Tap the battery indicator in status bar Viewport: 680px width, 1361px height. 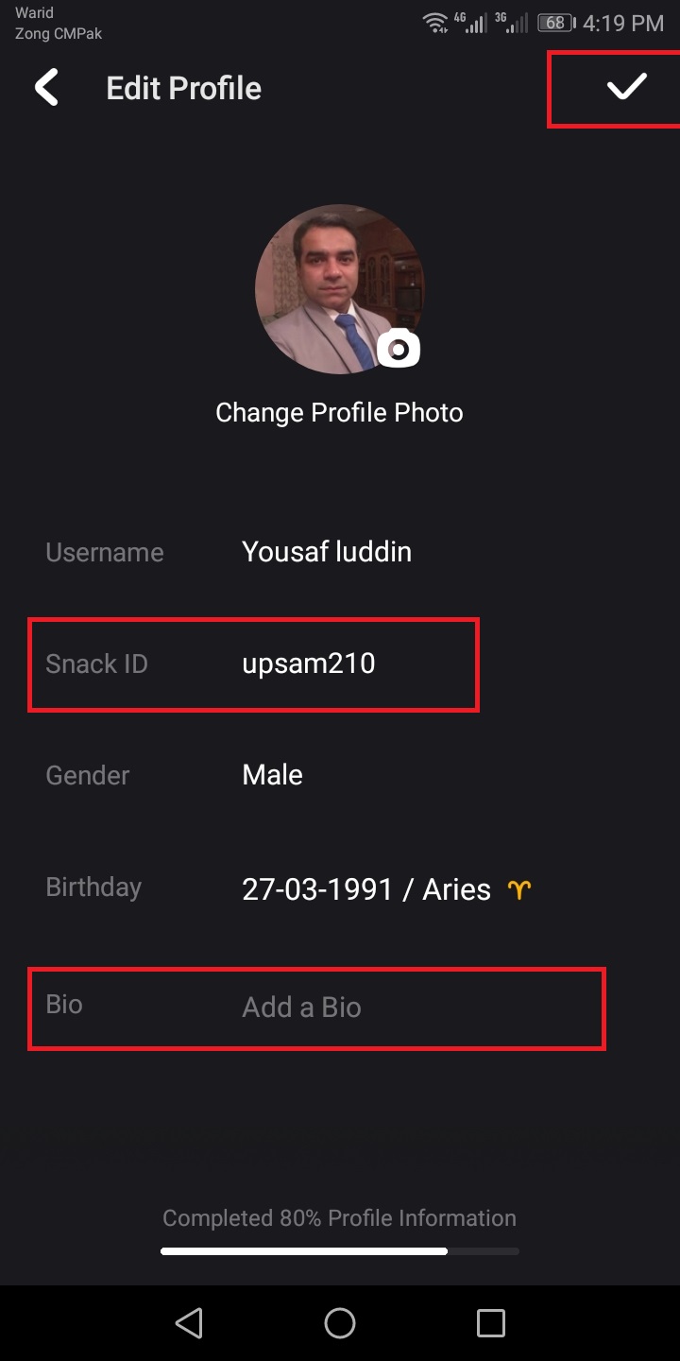coord(556,23)
